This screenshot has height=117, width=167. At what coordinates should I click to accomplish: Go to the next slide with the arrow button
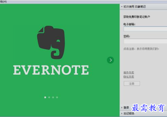[x=110, y=60]
